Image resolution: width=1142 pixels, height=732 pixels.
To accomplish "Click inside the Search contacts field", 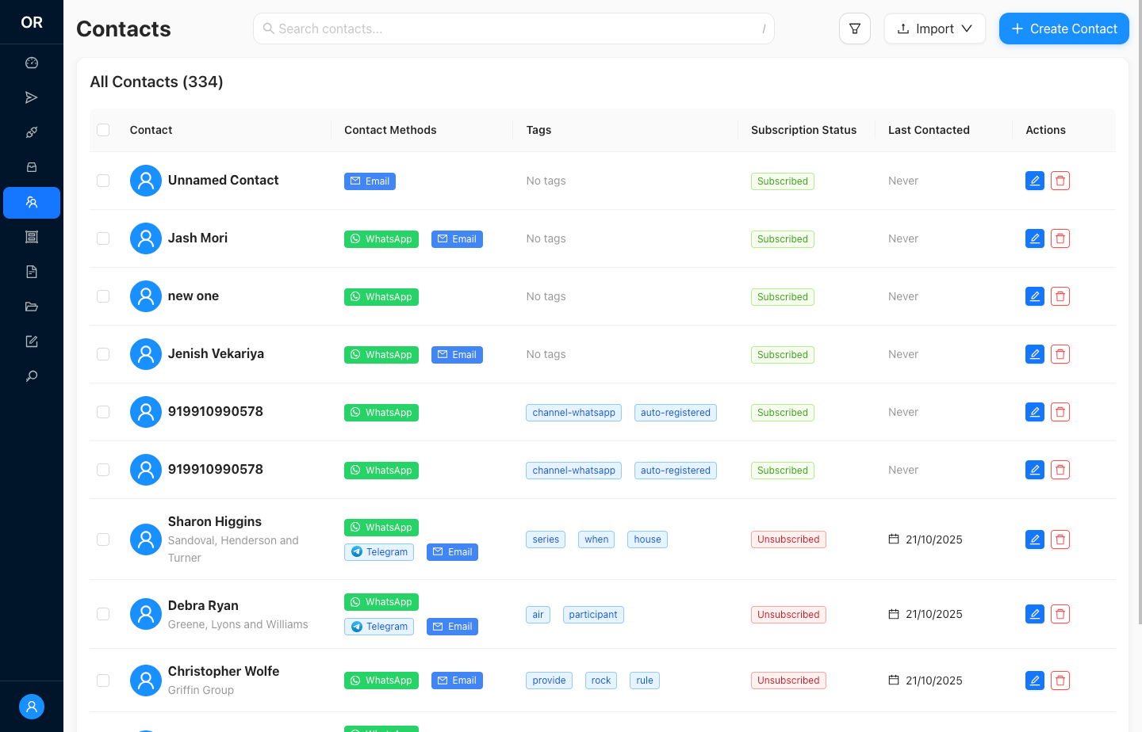I will pos(513,29).
